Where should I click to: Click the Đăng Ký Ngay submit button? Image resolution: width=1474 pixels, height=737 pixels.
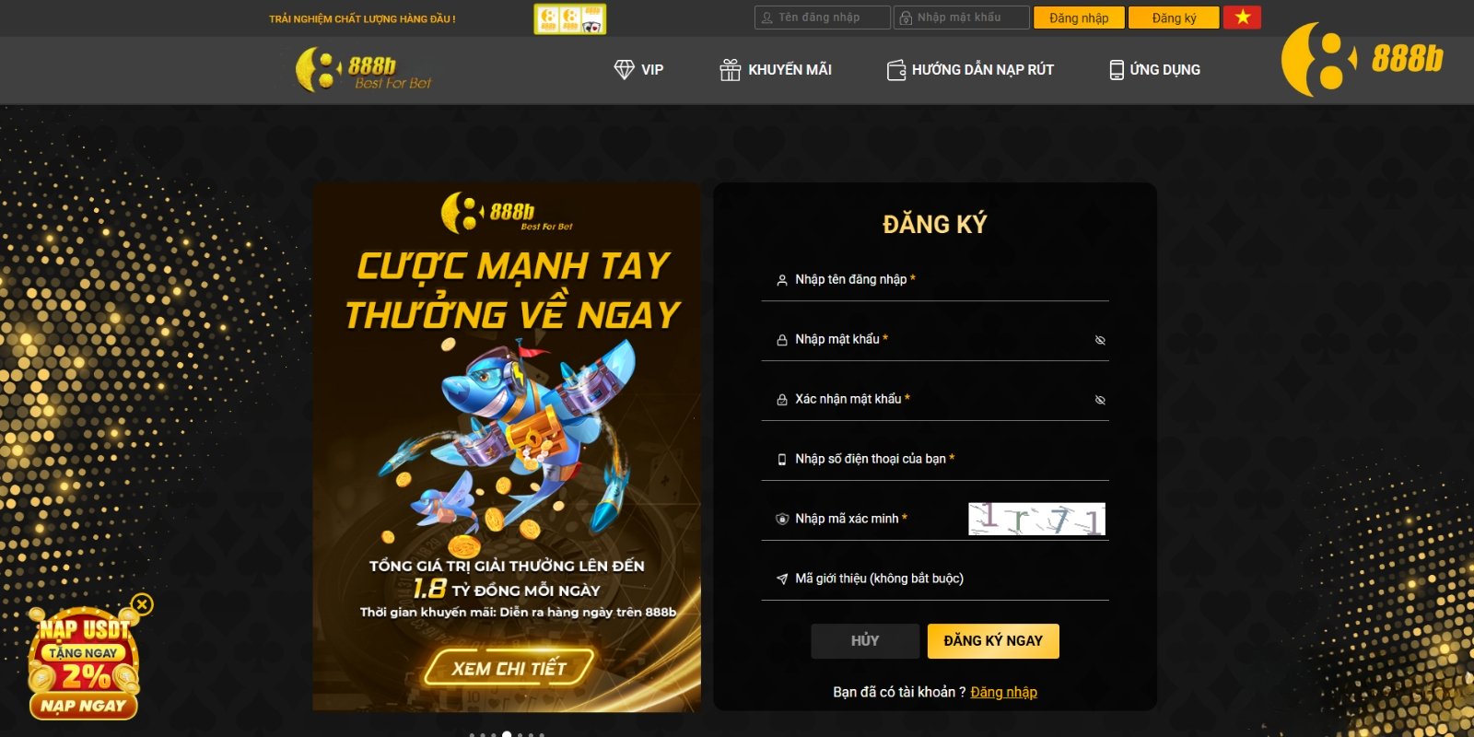[x=993, y=641]
